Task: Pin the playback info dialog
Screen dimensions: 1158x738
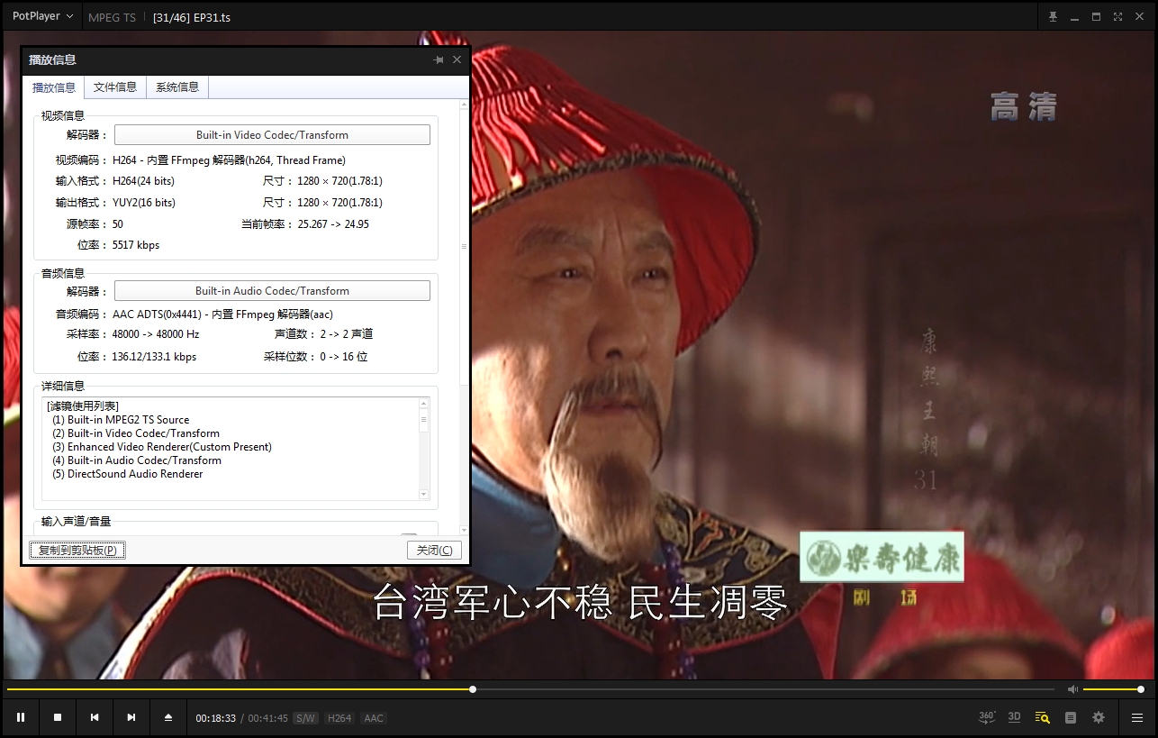Action: [x=439, y=59]
